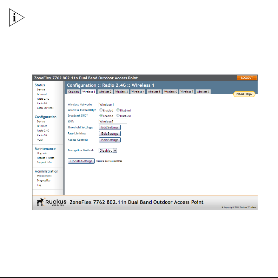Open the Wireless 2 tab
Image resolution: width=278 pixels, height=278 pixels.
[x=105, y=92]
